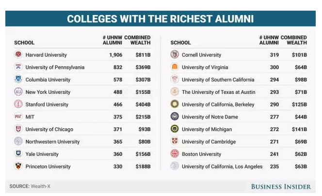Click the right COMBINED WEALTH header
The height and width of the screenshot is (196, 322).
294,40
